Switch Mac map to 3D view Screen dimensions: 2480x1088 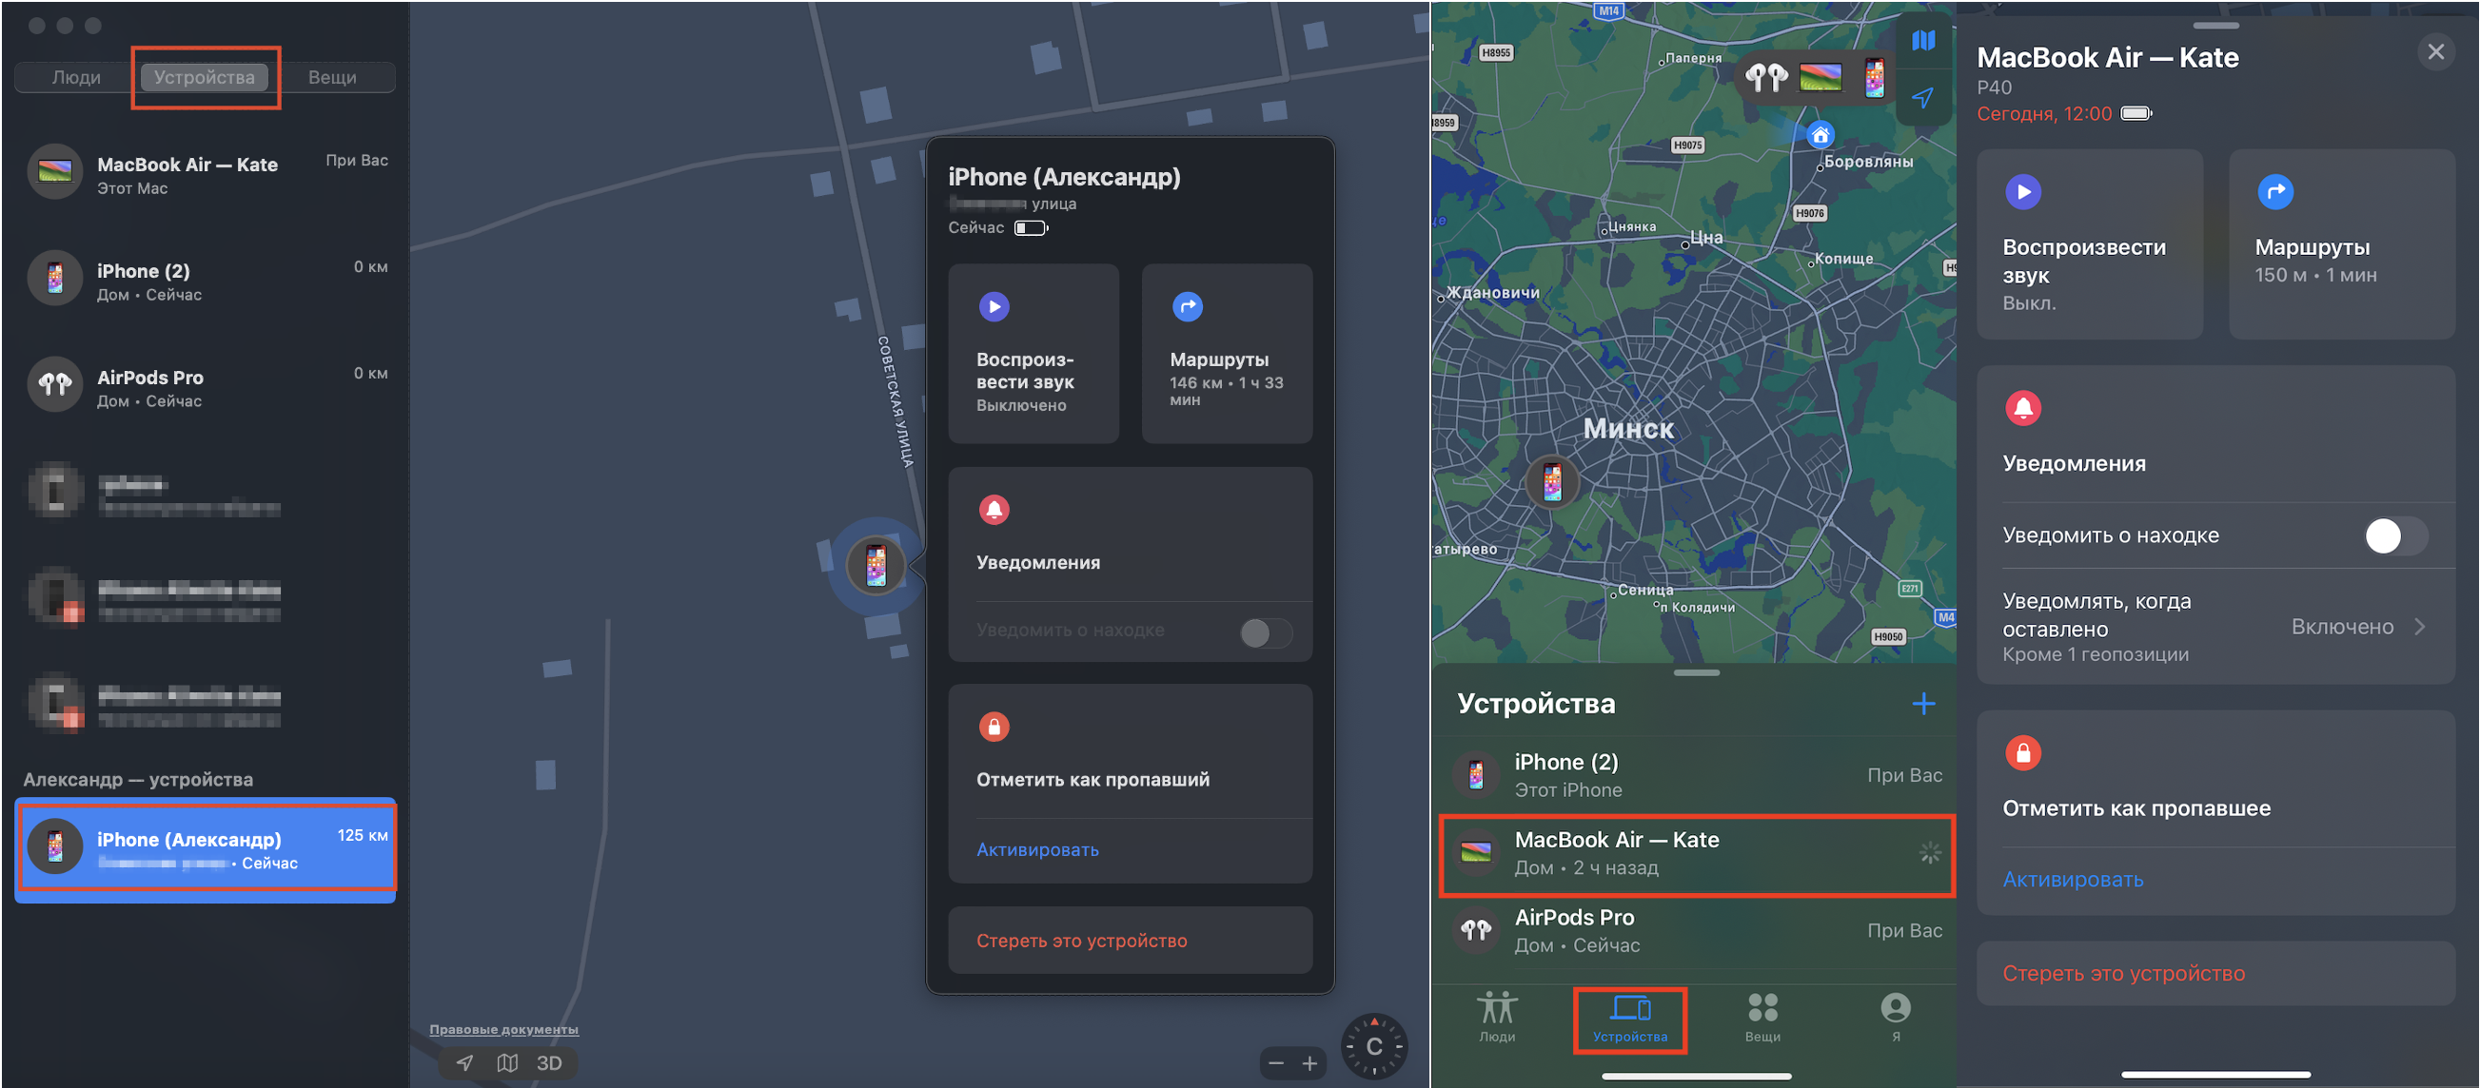[549, 1063]
